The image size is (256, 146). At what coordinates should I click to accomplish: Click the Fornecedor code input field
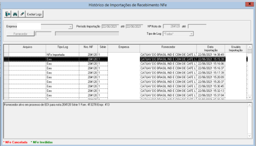click(43, 34)
